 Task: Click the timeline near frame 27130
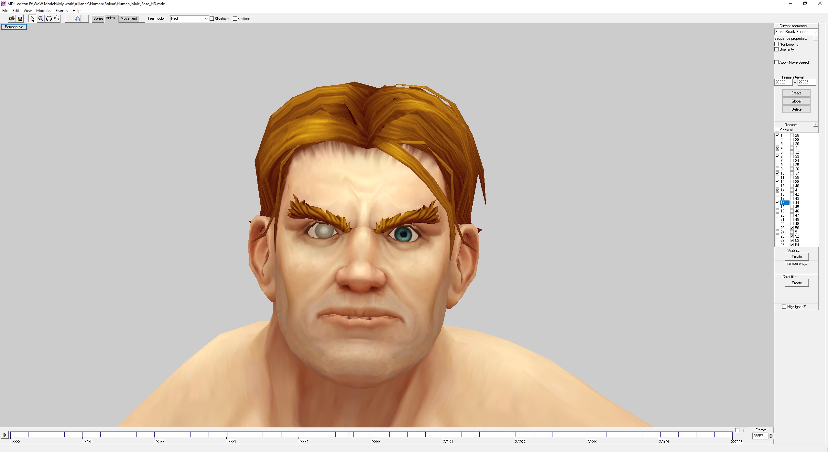pyautogui.click(x=443, y=434)
